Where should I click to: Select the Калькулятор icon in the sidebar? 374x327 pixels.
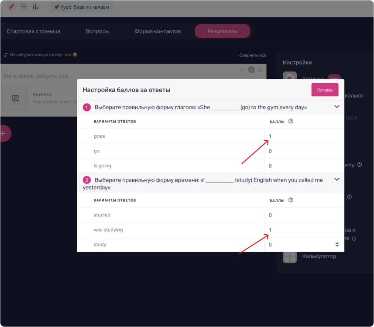click(x=290, y=256)
